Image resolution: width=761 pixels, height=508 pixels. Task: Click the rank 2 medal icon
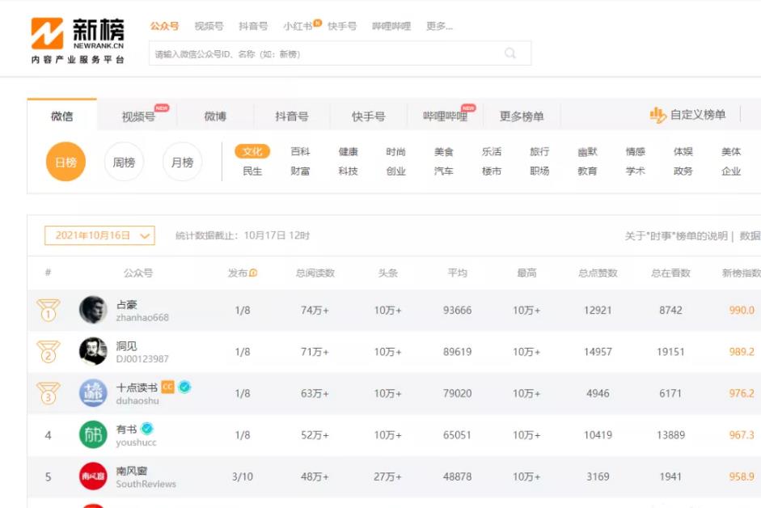(x=48, y=352)
